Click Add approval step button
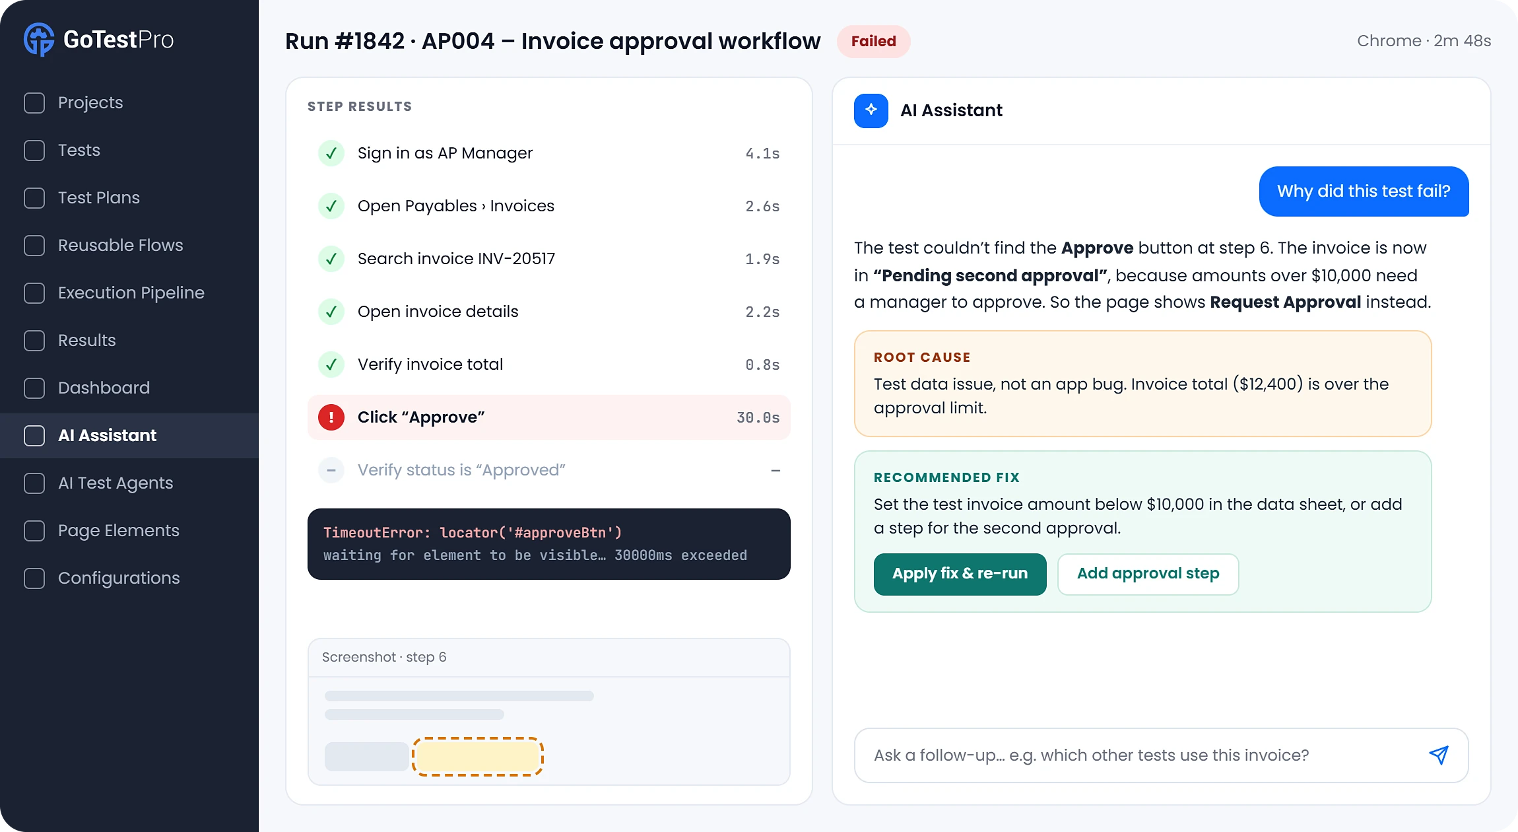The height and width of the screenshot is (832, 1518). pyautogui.click(x=1148, y=574)
